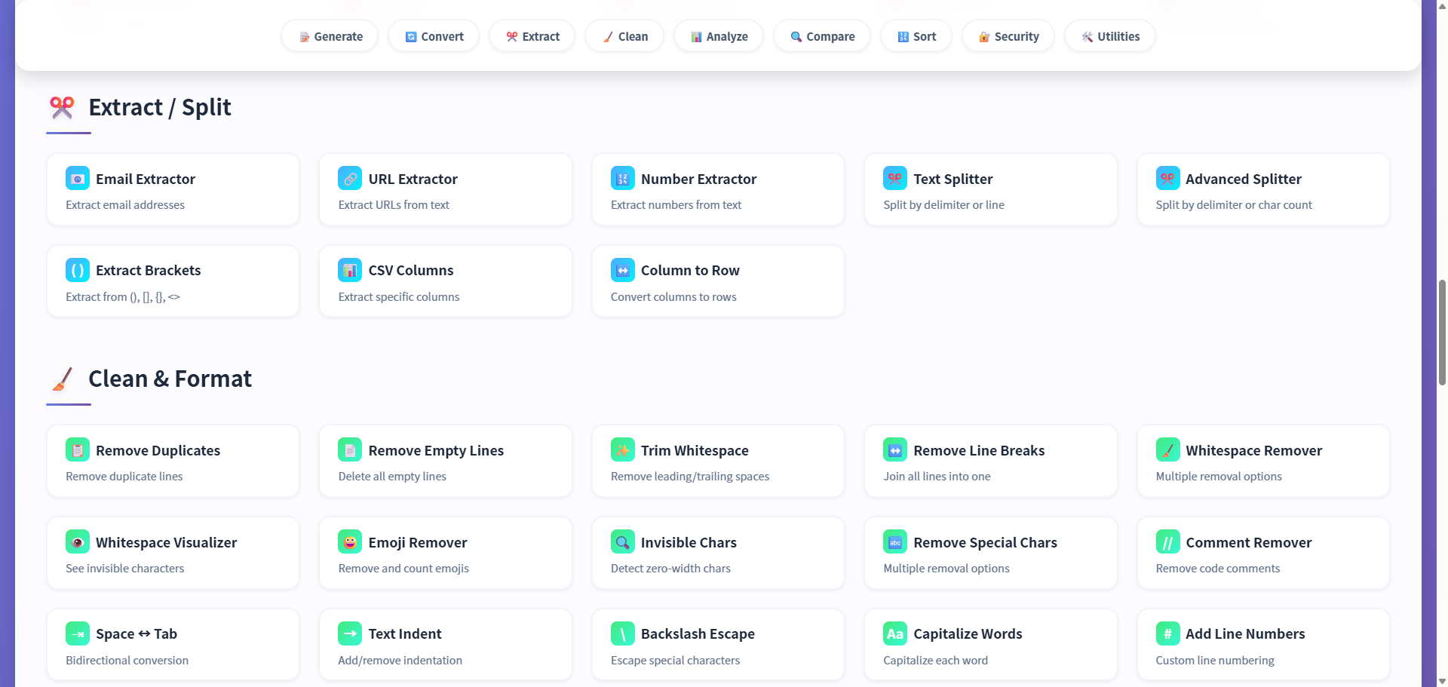The image size is (1448, 687).
Task: Switch to the Analyze category
Action: coord(718,35)
